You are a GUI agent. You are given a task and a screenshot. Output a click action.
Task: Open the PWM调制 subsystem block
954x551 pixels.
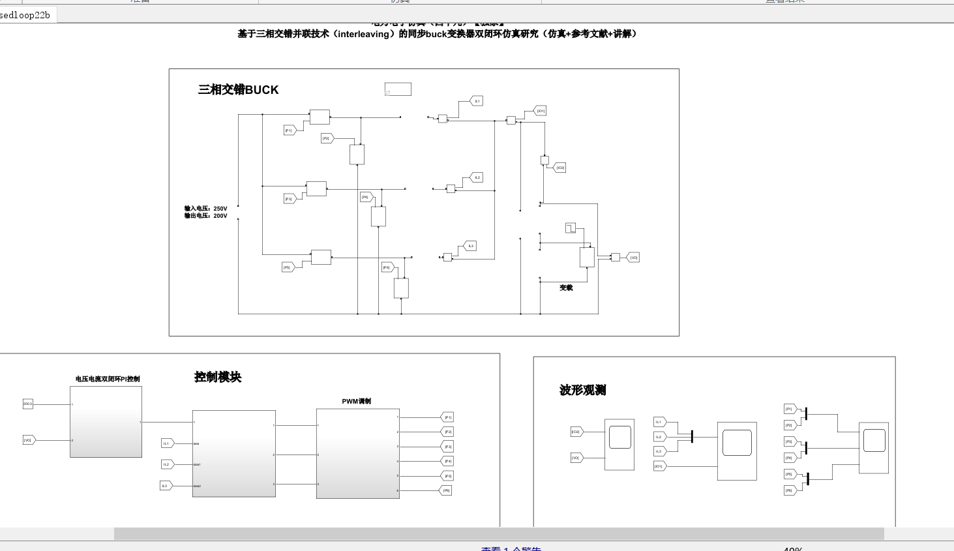click(x=358, y=453)
